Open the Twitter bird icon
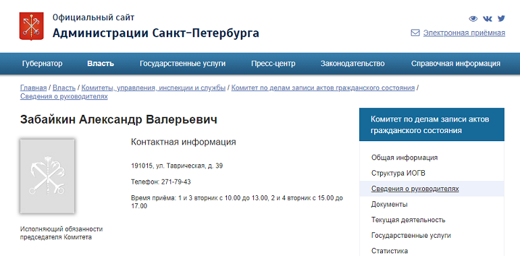This screenshot has width=520, height=256. point(501,18)
